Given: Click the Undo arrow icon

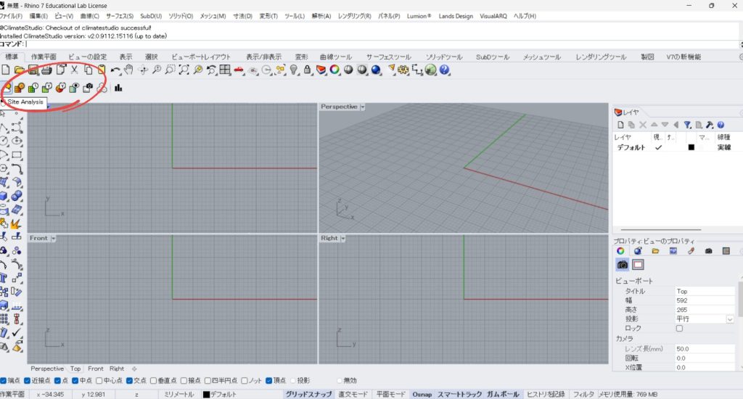Looking at the screenshot, I should [115, 70].
